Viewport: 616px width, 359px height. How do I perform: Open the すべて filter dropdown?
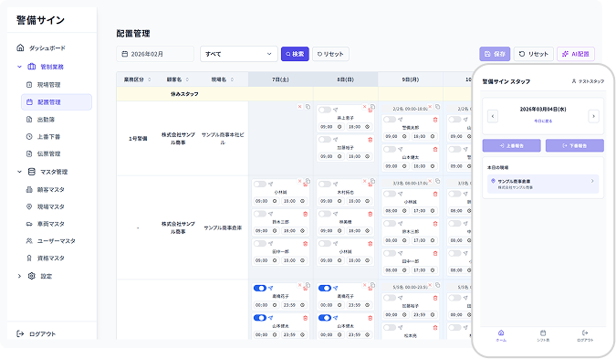pyautogui.click(x=239, y=54)
